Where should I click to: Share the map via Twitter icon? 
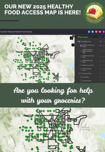click(93, 32)
